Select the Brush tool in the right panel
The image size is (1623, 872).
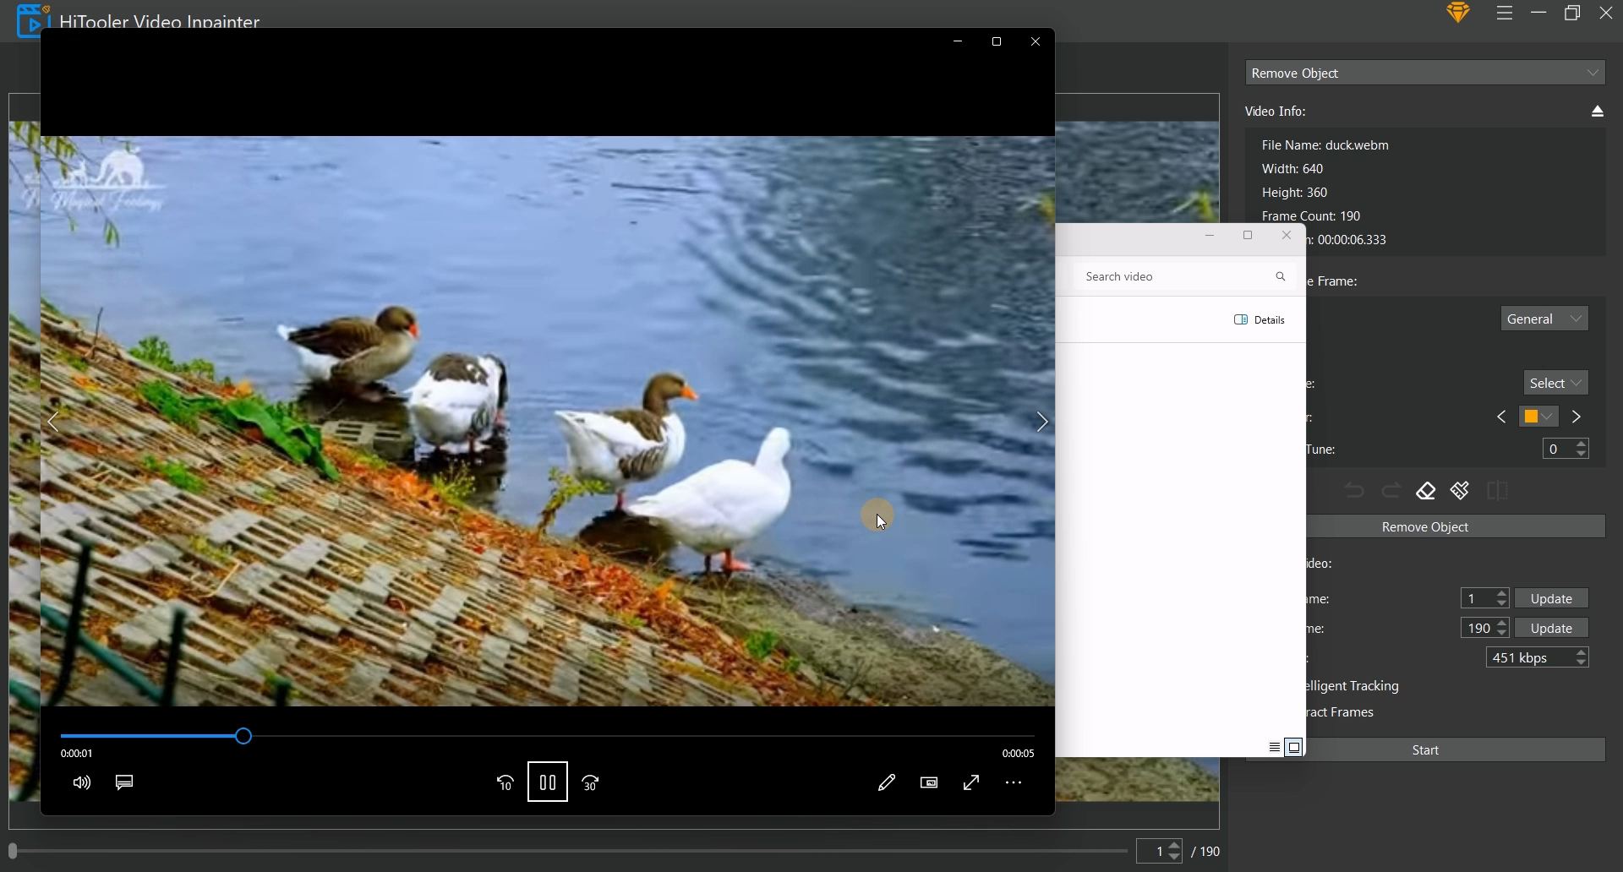pos(1460,491)
